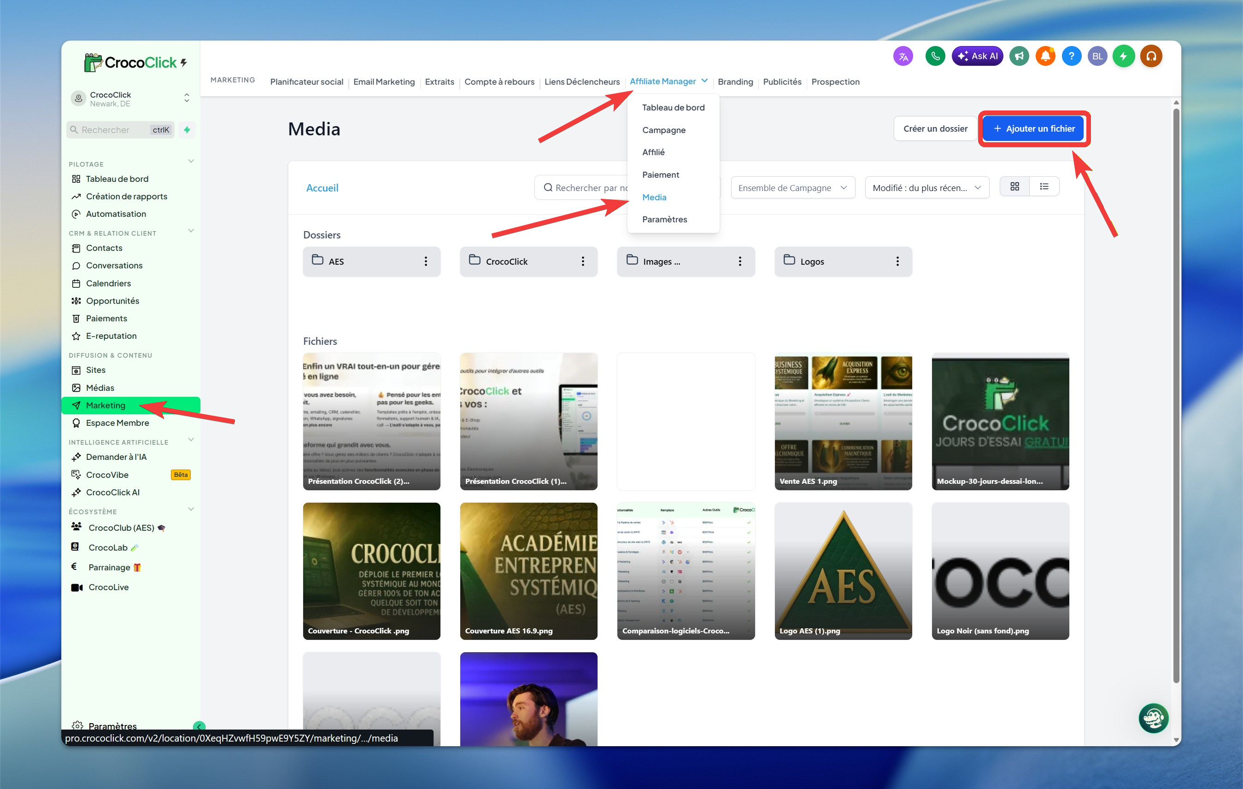Open the Logo Noir (sans fond).png thumbnail

coord(1000,571)
